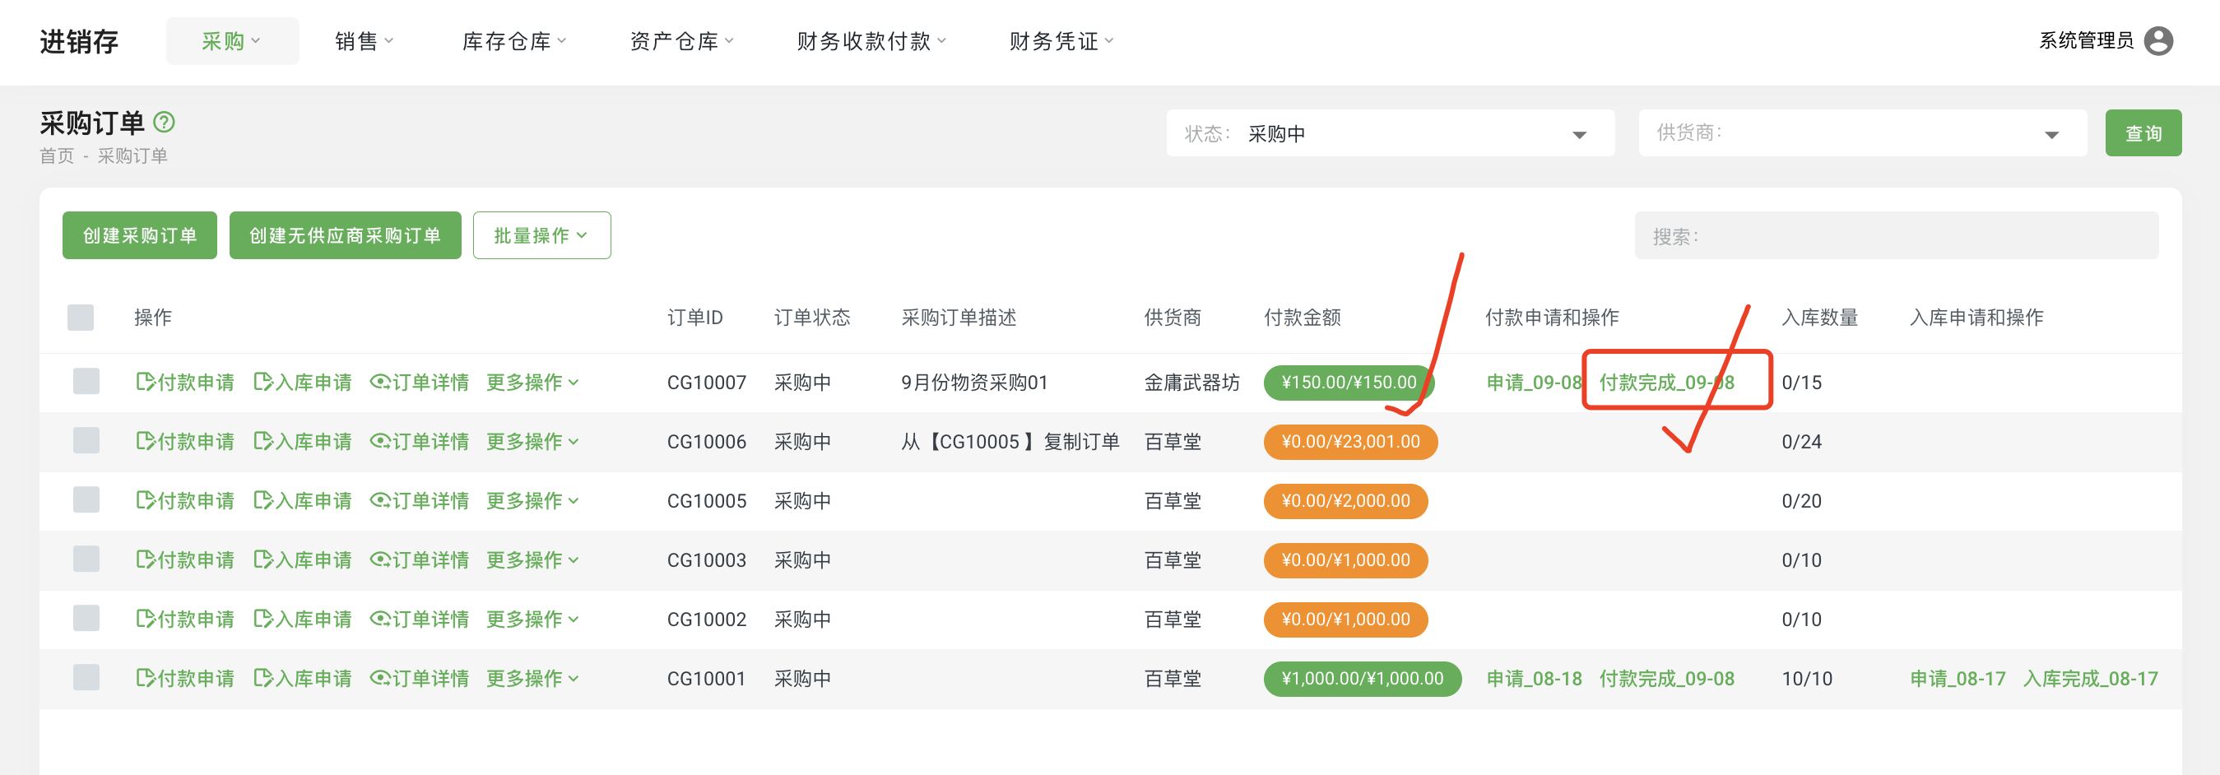The height and width of the screenshot is (775, 2220).
Task: Click the 入库申请 icon for order CG10006
Action: pos(262,441)
